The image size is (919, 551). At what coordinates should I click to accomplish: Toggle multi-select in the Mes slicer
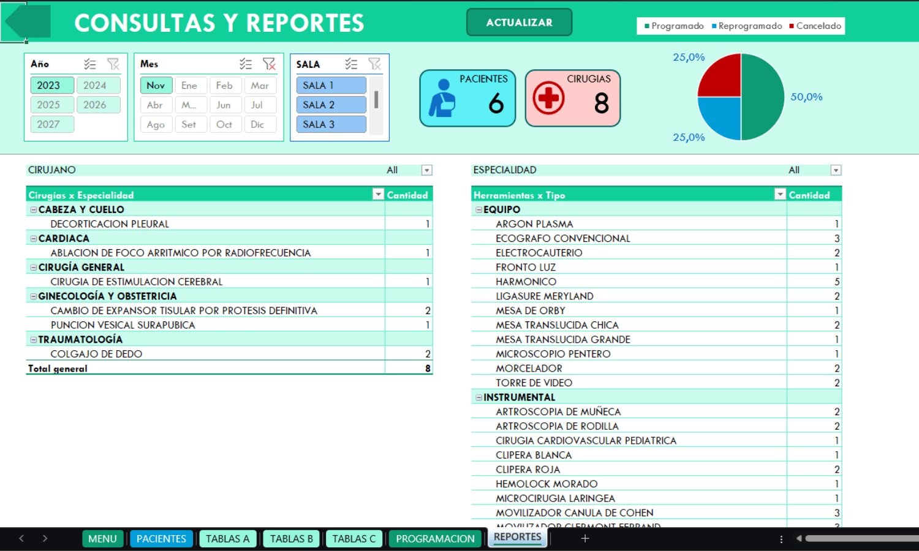[246, 64]
